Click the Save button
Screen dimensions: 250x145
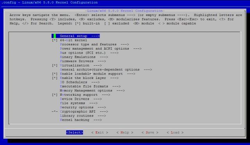pos(150,132)
